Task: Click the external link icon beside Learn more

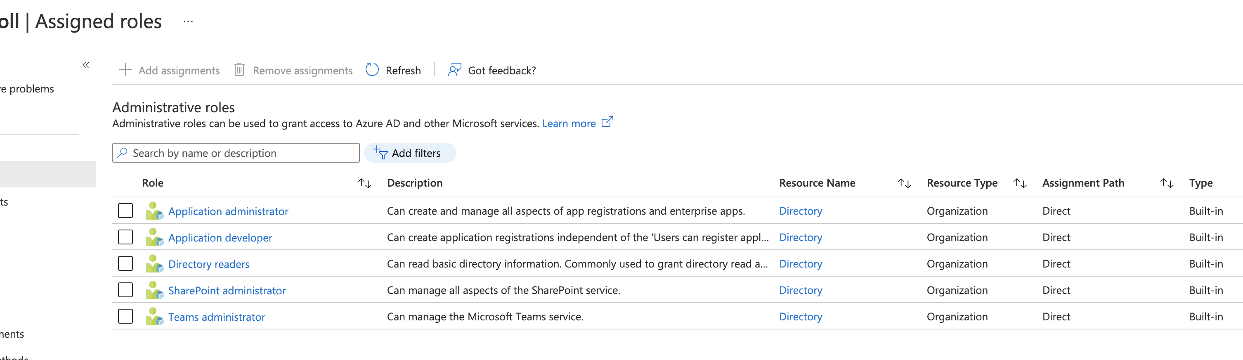Action: click(x=607, y=122)
